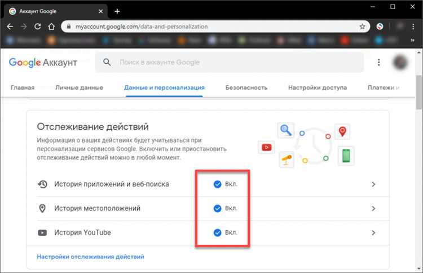
Task: Open the Google apps vertical dots menu
Action: coord(379,62)
